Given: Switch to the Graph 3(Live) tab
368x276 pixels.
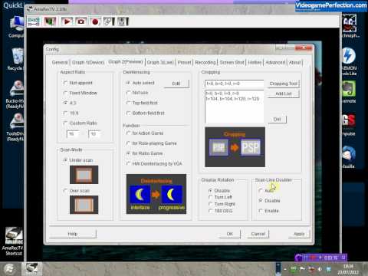Looking at the screenshot, I should pyautogui.click(x=160, y=62).
